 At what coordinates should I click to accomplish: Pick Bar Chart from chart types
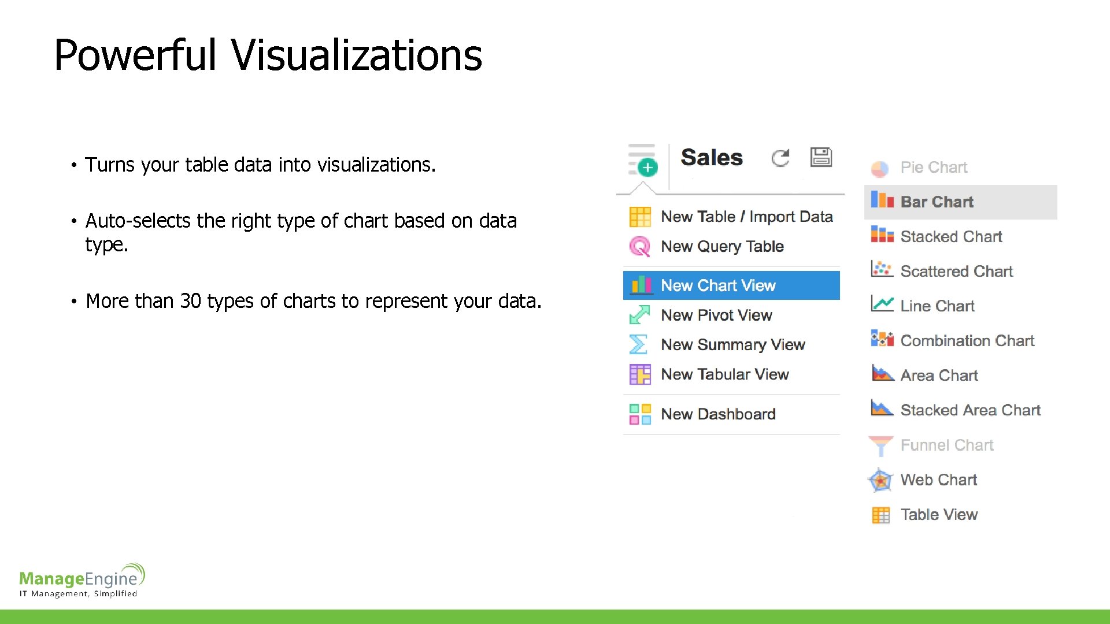[937, 202]
